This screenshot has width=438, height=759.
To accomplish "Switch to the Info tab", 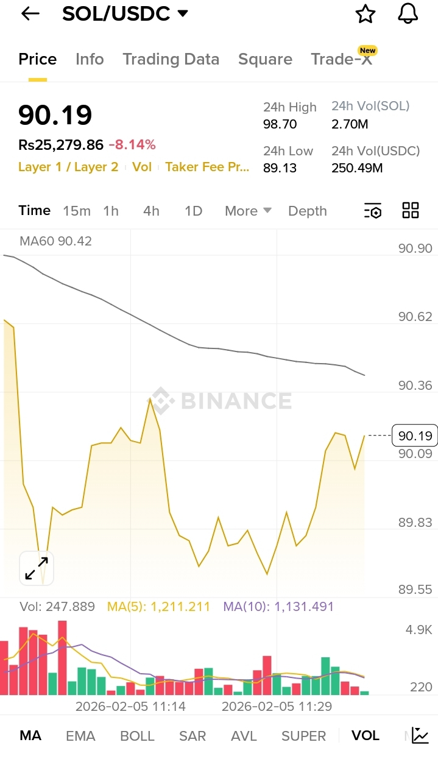I will (90, 59).
